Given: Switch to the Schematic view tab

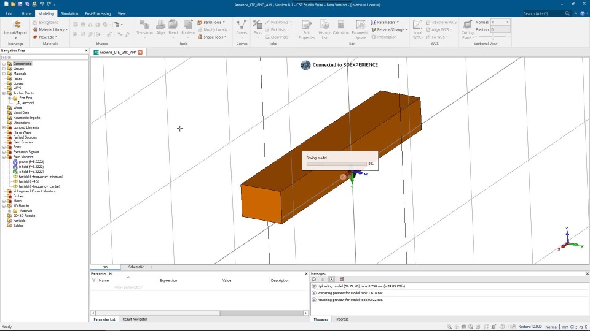Looking at the screenshot, I should tap(136, 267).
